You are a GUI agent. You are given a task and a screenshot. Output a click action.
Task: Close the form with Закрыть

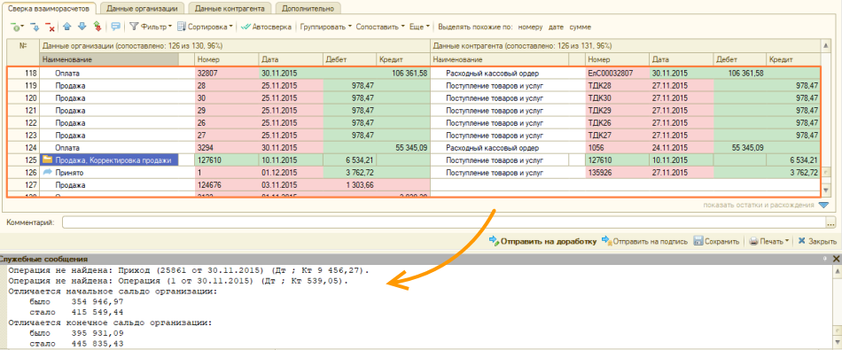pyautogui.click(x=817, y=242)
